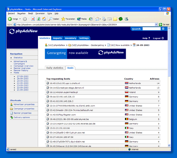This screenshot has height=158, width=177.
Task: Click the green ICQ flower icon
Action: tap(121, 19)
